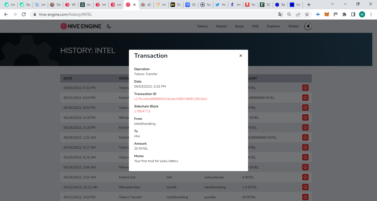Open the tab search dropdown
Viewport: 377px width, 201px height.
(x=333, y=4)
